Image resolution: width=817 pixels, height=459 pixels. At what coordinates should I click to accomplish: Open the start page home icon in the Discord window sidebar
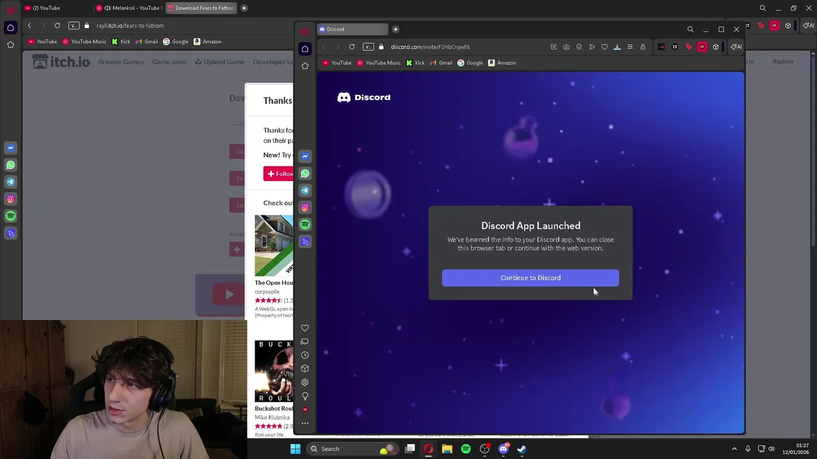305,48
